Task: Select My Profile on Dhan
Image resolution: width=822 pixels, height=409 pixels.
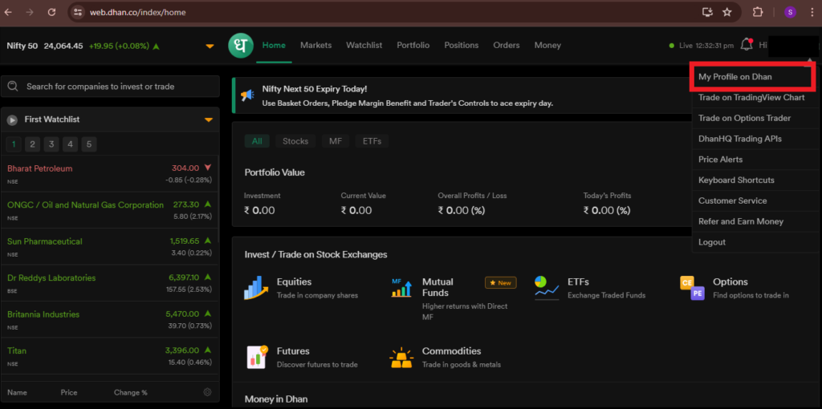Action: click(x=753, y=76)
